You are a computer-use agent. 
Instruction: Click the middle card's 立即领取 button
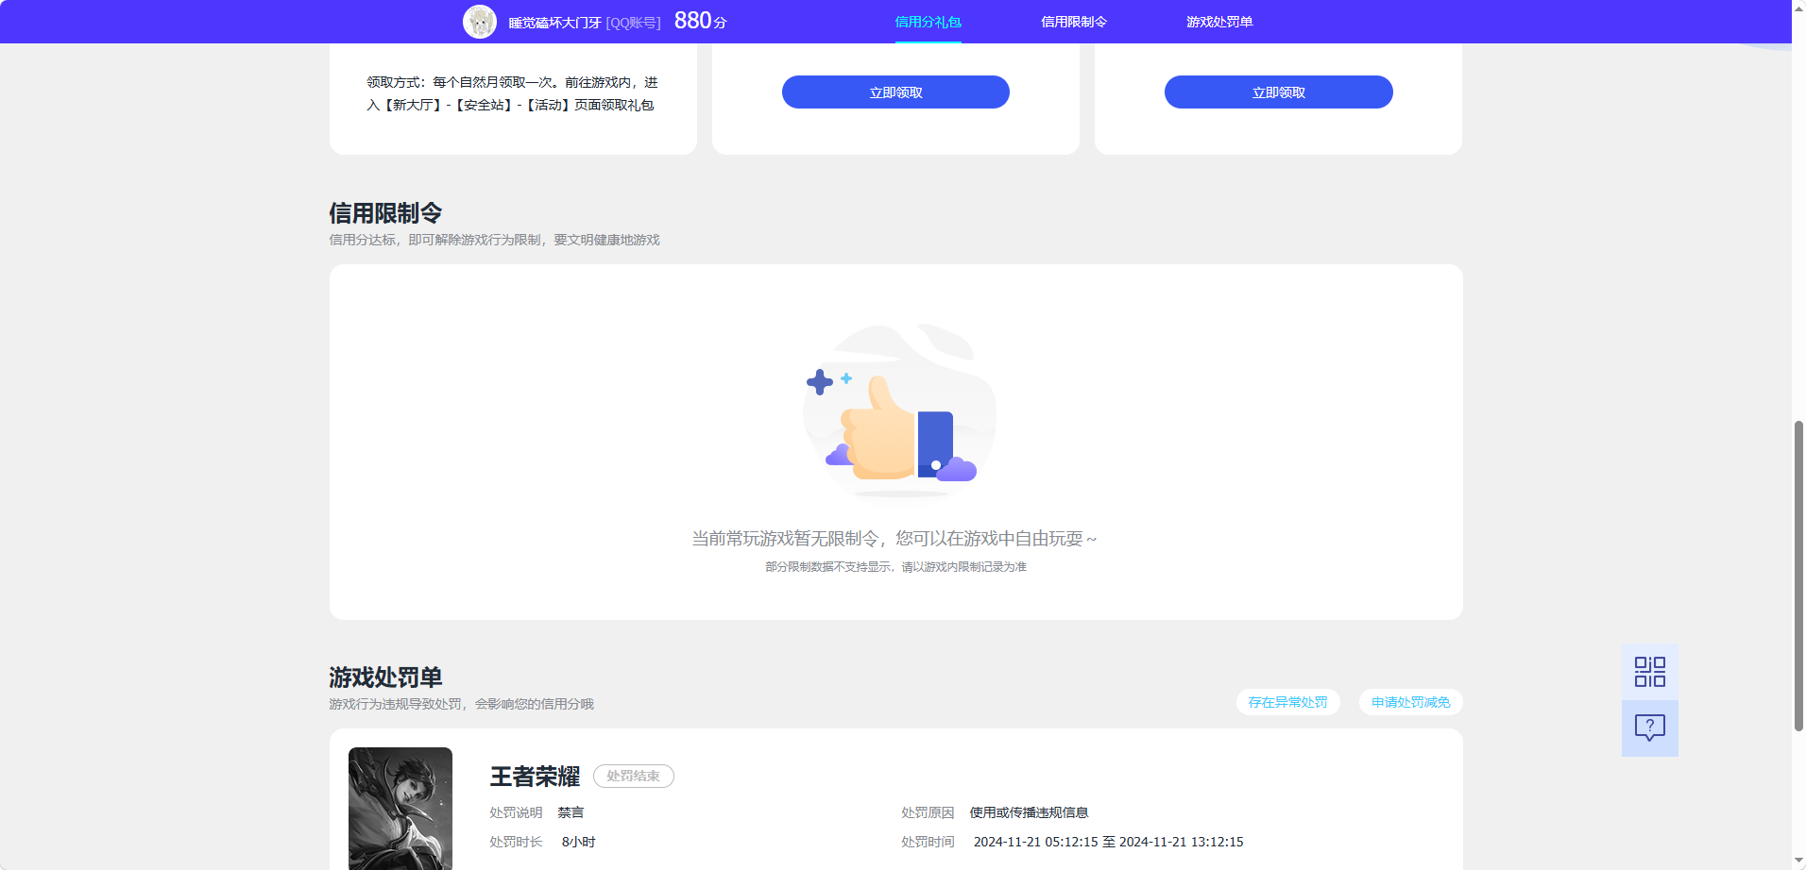(x=895, y=92)
